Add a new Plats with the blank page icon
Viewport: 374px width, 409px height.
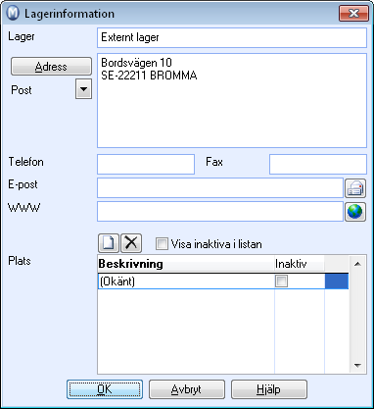[109, 243]
